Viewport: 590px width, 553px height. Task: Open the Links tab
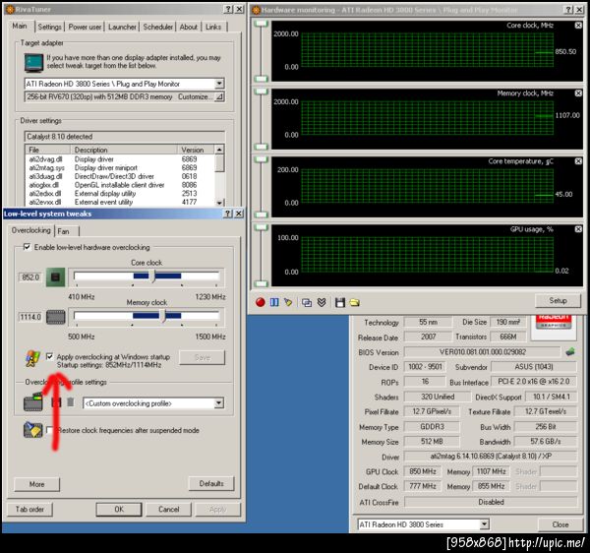213,27
